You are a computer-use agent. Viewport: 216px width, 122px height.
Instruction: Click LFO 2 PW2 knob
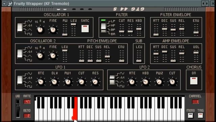click(159, 82)
